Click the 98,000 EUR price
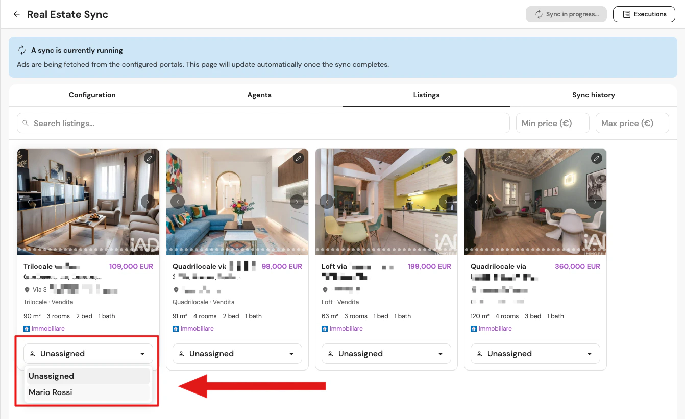 click(282, 266)
